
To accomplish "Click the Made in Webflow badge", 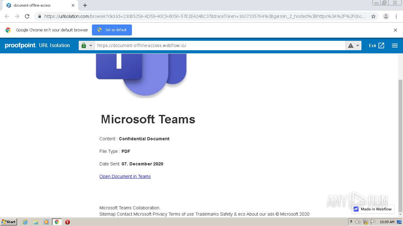I will (x=373, y=209).
